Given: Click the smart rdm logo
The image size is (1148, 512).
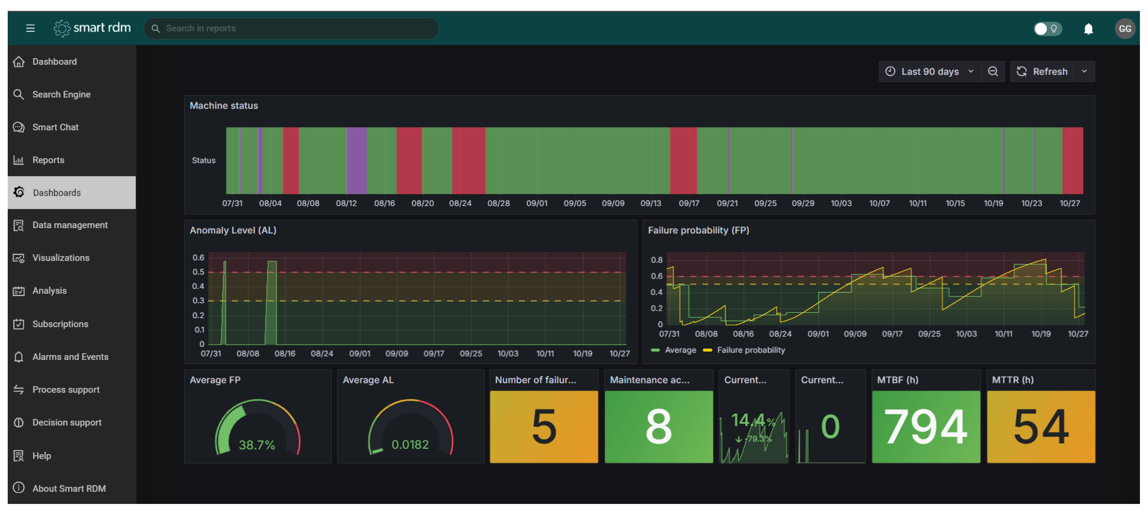Looking at the screenshot, I should (92, 28).
